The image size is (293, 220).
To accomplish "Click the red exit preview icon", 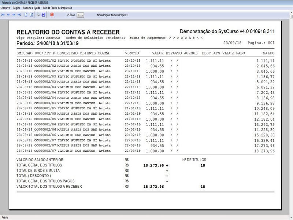I will (x=52, y=15).
